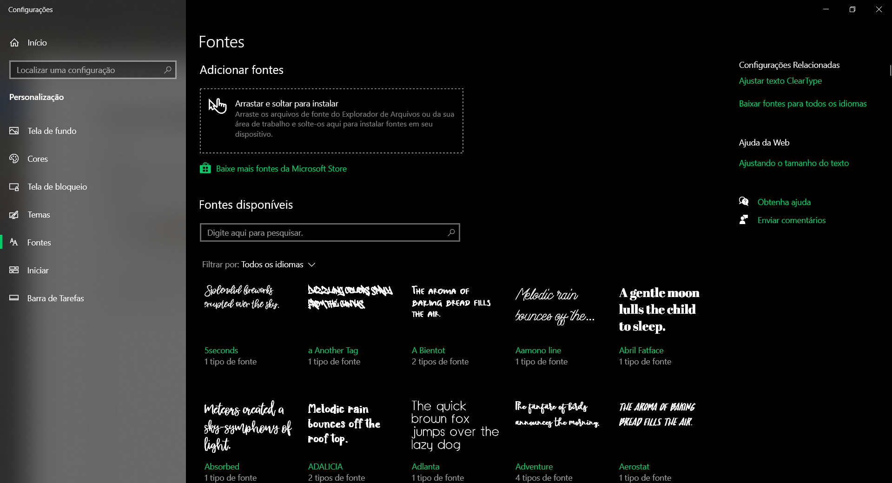Click the a Another Tag font name
892x483 pixels.
tap(333, 351)
